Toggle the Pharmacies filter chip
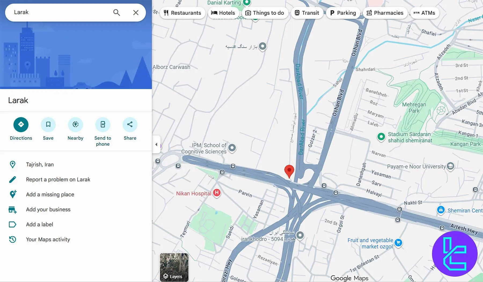Viewport: 483px width, 282px height. pyautogui.click(x=385, y=13)
